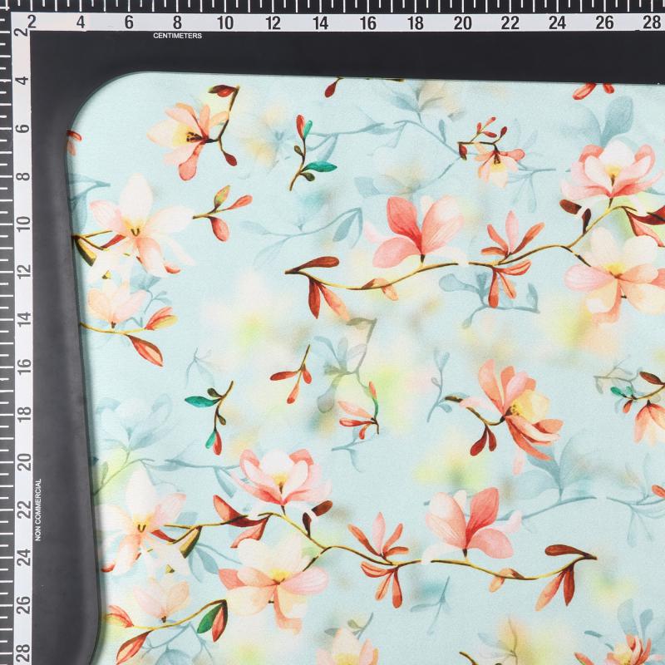Click the 6 mark on the top ruler

[x=129, y=22]
